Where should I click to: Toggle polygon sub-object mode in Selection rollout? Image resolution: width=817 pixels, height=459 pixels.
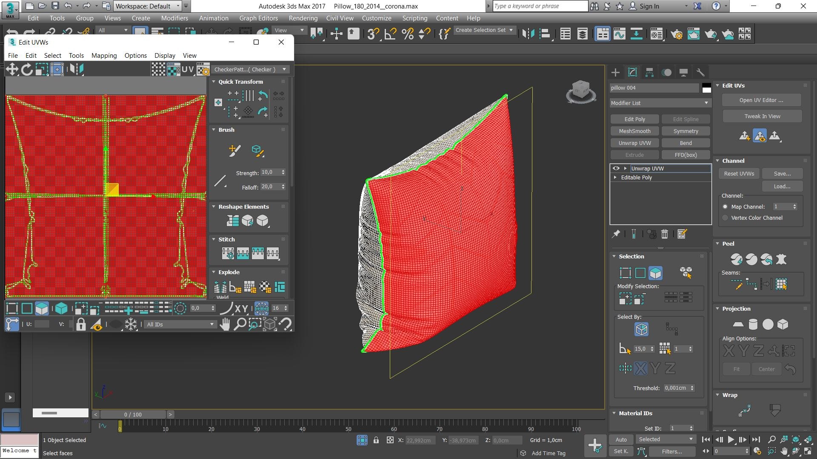click(x=656, y=273)
